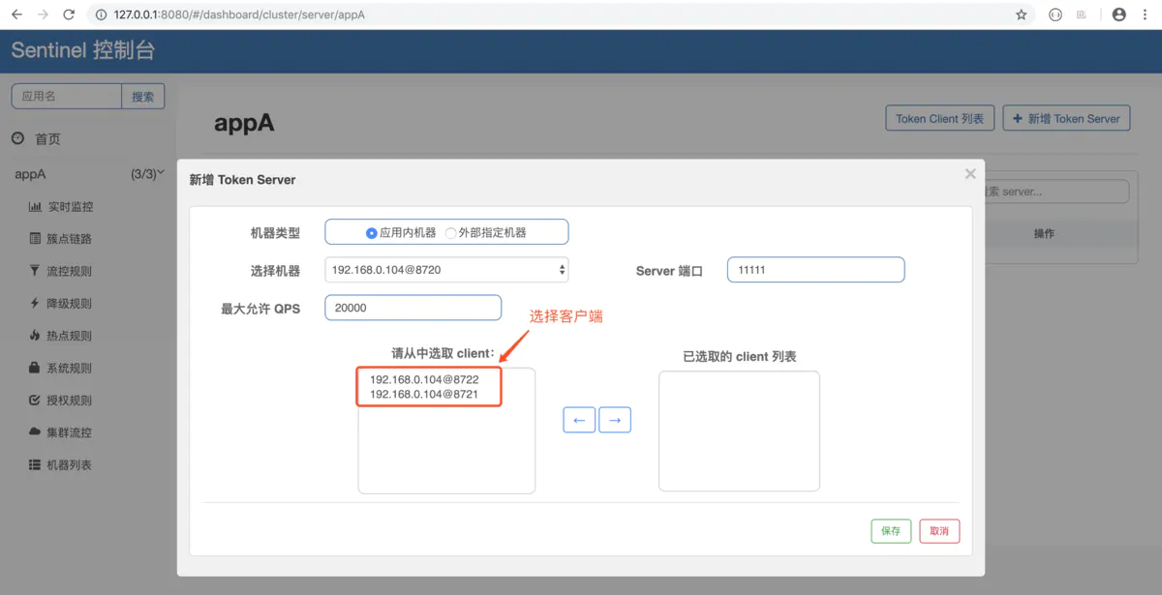This screenshot has height=595, width=1162.
Task: Open 降级规则 menu item
Action: click(x=70, y=303)
